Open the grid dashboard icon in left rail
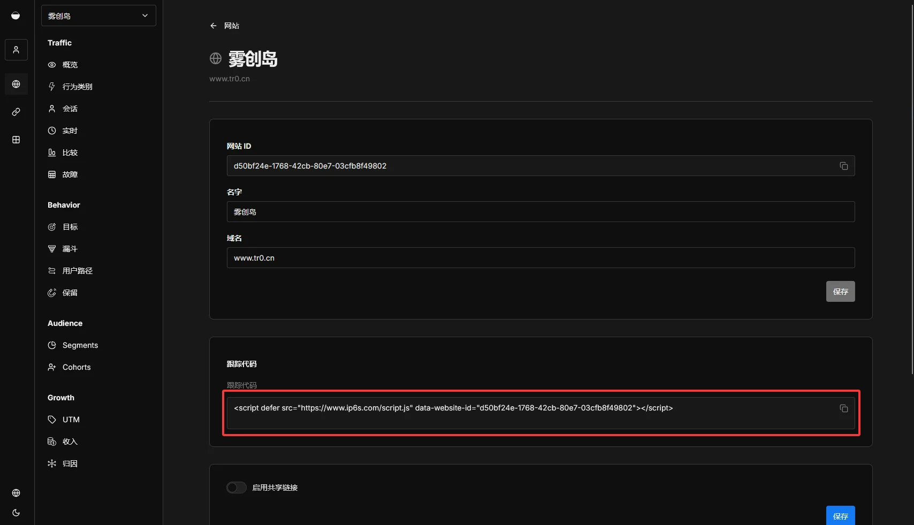The height and width of the screenshot is (525, 914). pos(16,140)
